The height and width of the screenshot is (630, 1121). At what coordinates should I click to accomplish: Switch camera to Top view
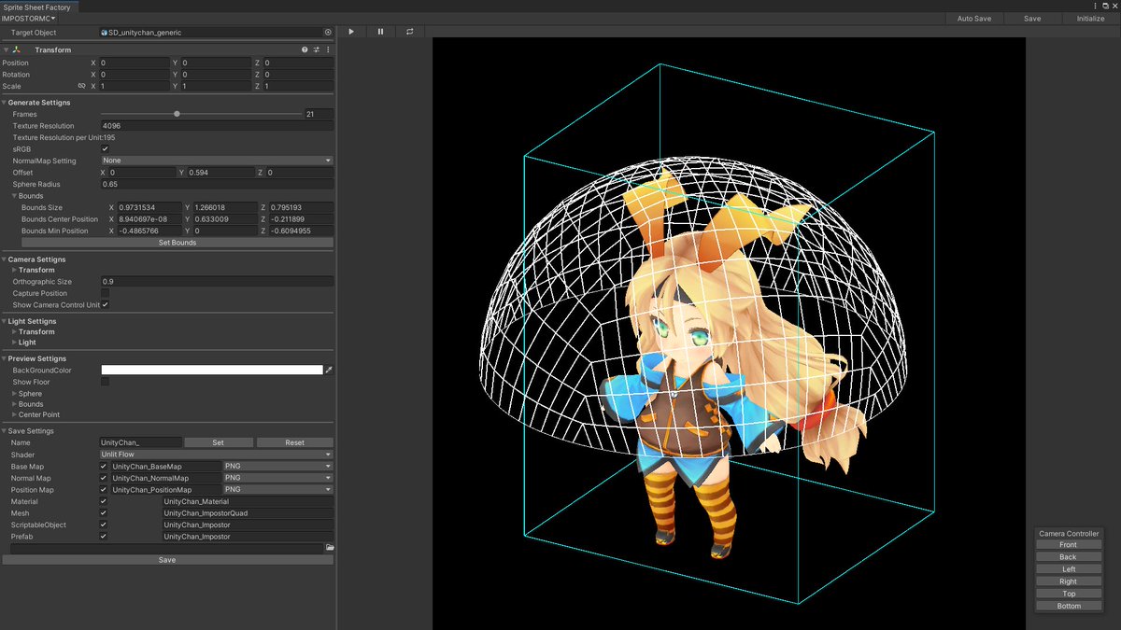pyautogui.click(x=1068, y=594)
